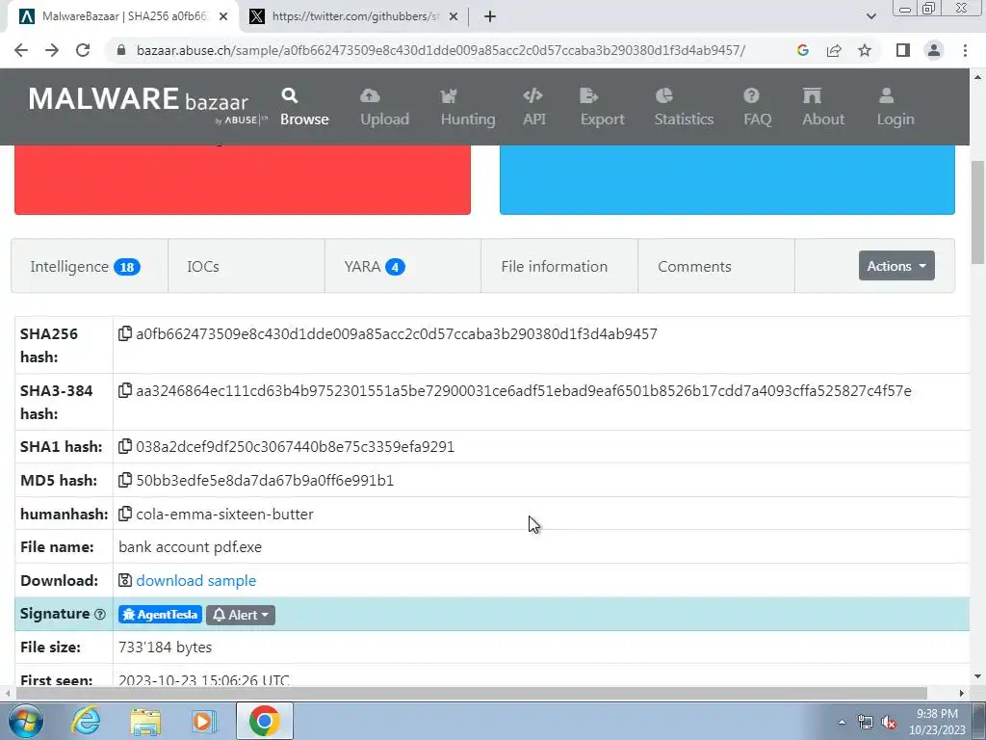Share this page from address bar
This screenshot has height=740, width=986.
[834, 50]
